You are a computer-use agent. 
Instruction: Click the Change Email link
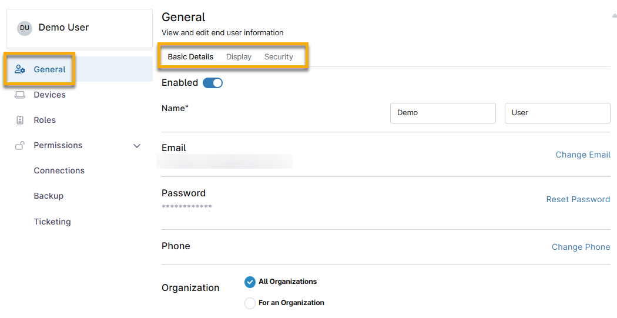click(582, 155)
